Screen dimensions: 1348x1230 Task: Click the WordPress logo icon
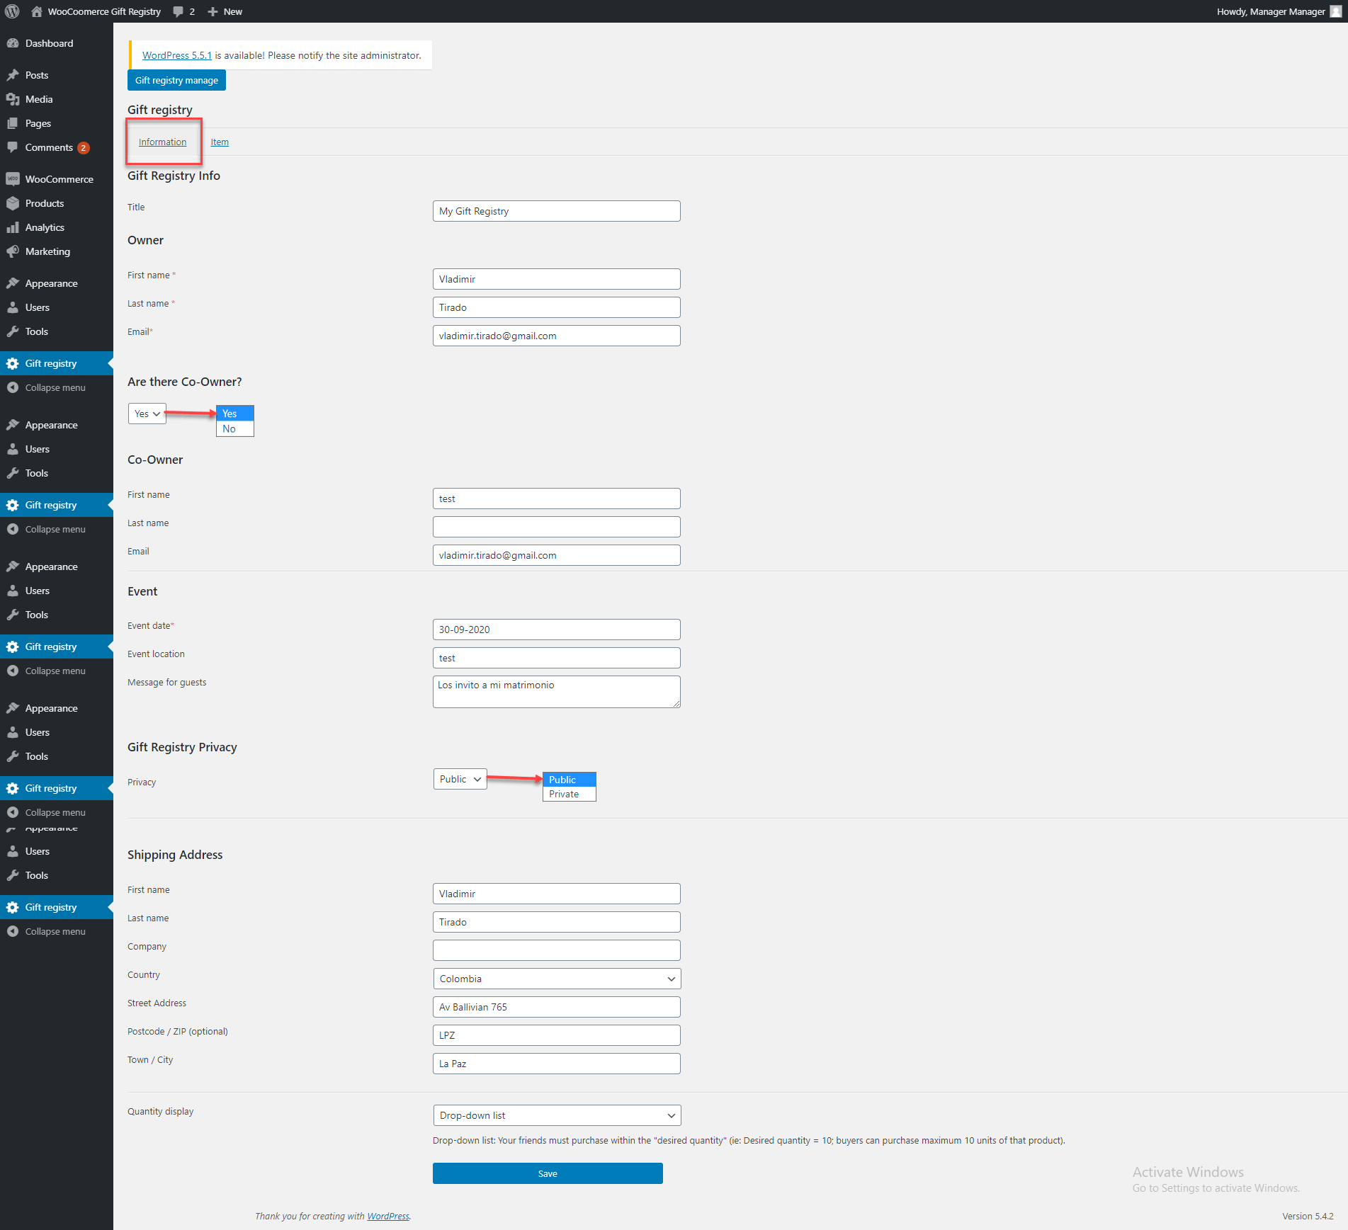[12, 11]
